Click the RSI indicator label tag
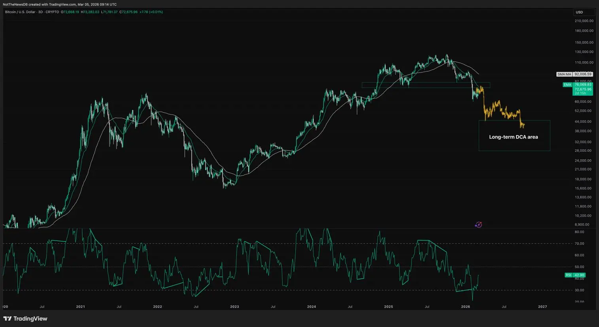Screen dimensions: 599x327 (569, 275)
